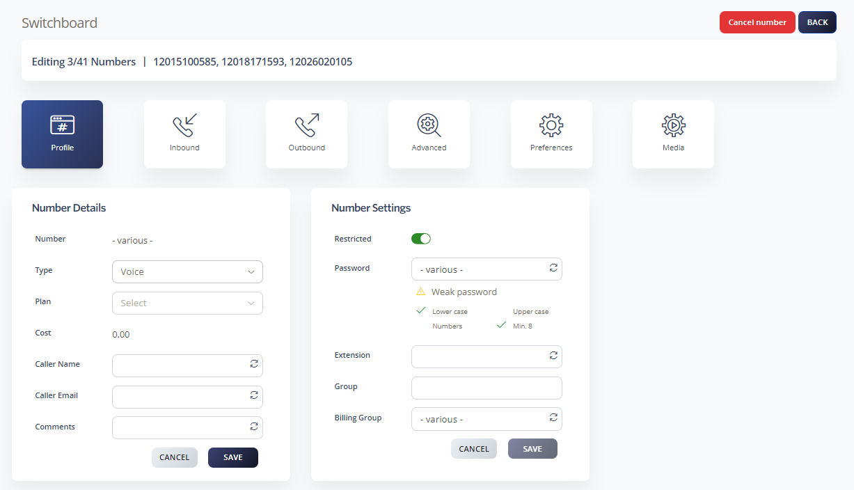
Task: Click the refresh icon in Extension field
Action: [553, 355]
